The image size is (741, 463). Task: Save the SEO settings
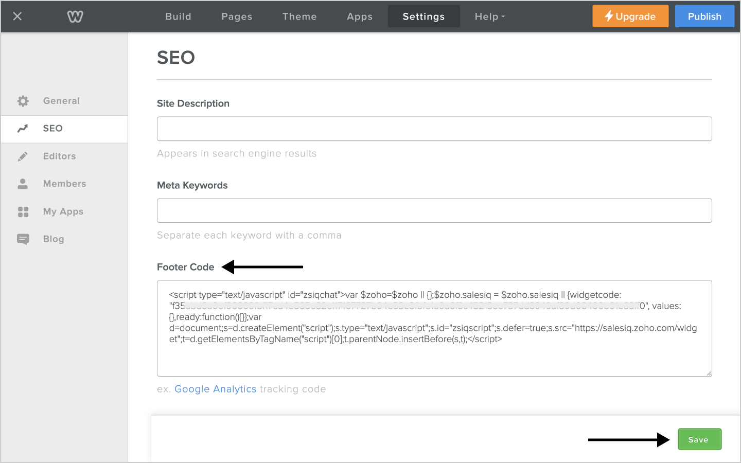[699, 439]
